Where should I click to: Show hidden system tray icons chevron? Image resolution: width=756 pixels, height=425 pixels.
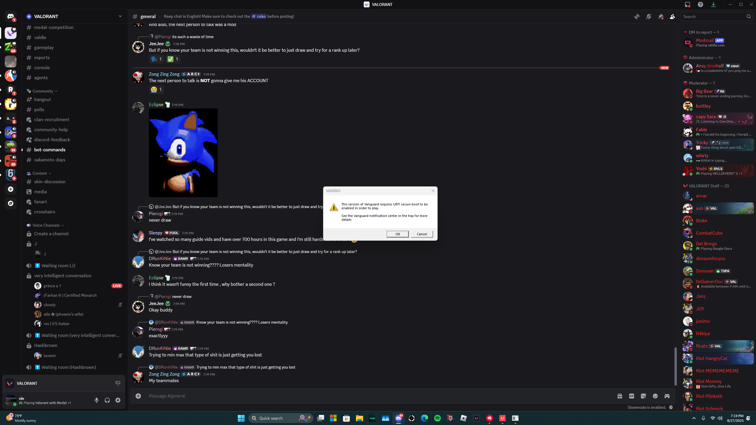pyautogui.click(x=694, y=418)
